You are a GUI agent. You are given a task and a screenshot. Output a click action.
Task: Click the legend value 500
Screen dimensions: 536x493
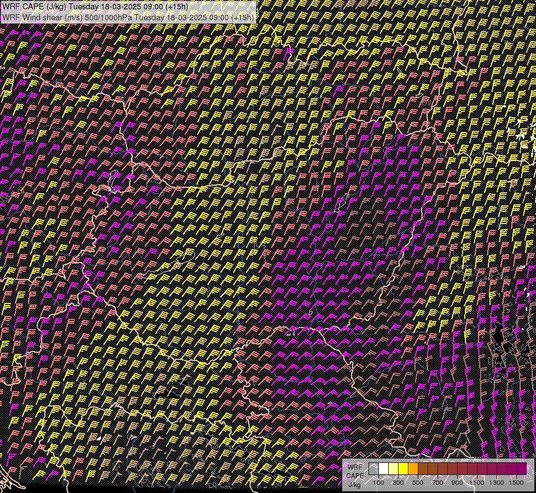pos(418,483)
